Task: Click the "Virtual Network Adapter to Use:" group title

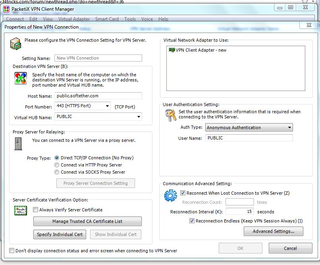Action: point(196,40)
